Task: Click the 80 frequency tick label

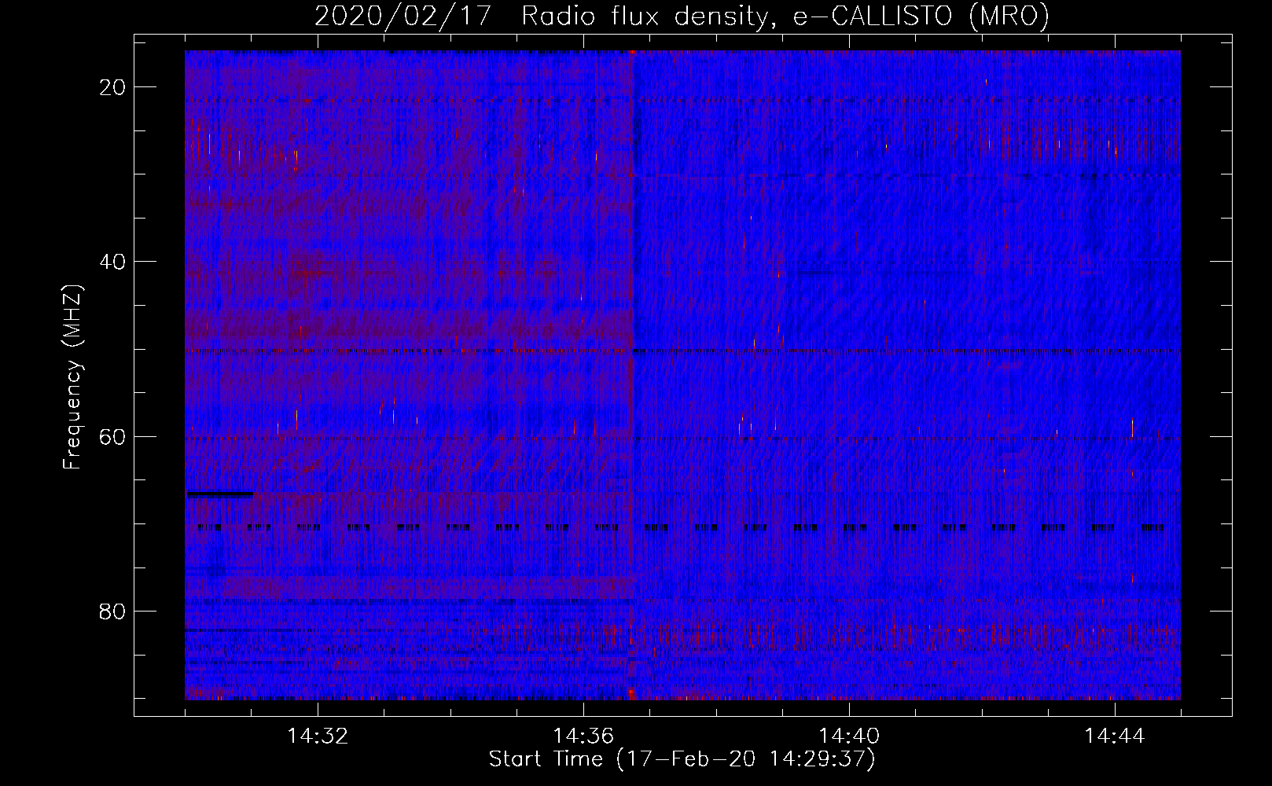Action: point(113,611)
